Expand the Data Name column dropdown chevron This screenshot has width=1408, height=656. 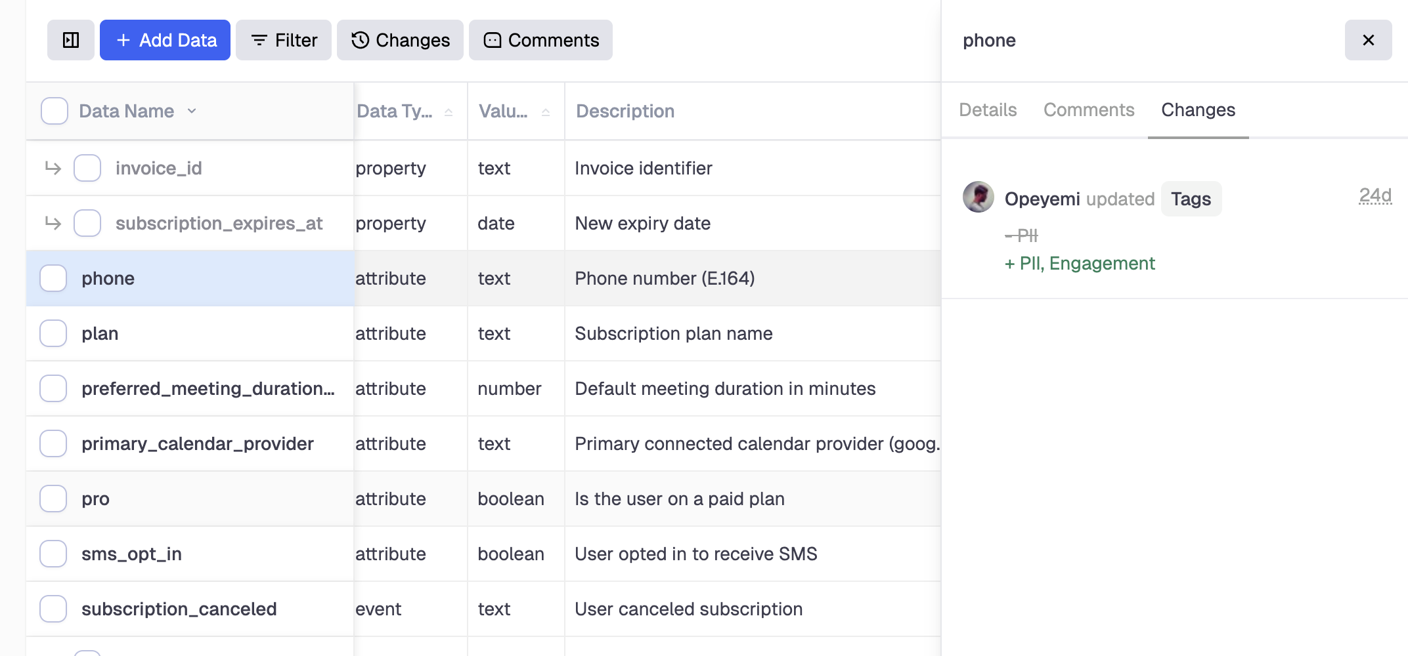(x=192, y=111)
